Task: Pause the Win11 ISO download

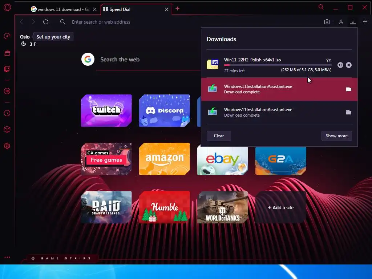Action: (340, 65)
